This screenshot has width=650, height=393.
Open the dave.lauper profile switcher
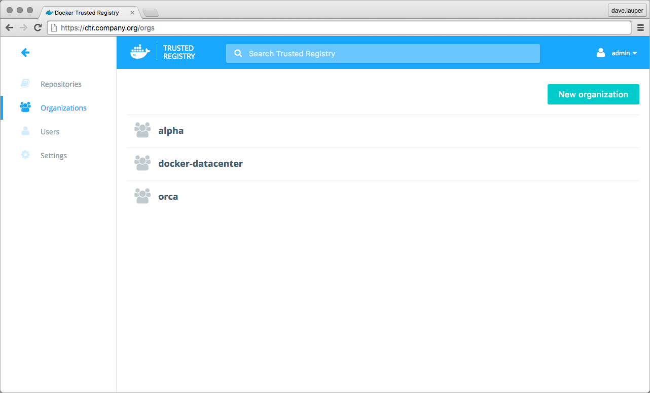point(627,11)
